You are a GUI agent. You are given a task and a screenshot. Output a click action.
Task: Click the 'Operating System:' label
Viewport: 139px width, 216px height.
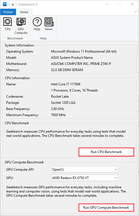point(20,51)
